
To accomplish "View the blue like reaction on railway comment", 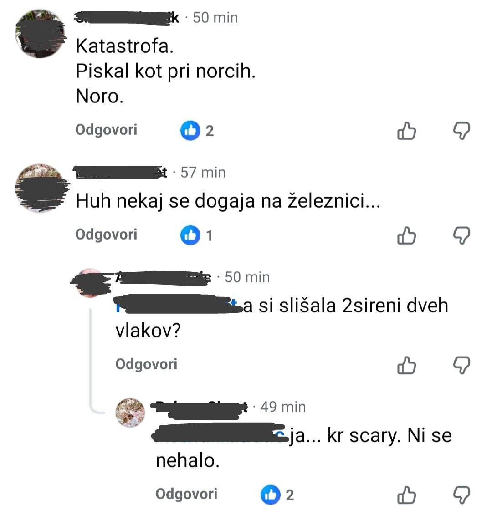I will [x=197, y=235].
